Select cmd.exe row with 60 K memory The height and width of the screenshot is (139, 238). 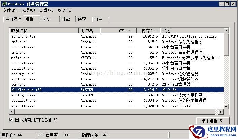(117, 53)
